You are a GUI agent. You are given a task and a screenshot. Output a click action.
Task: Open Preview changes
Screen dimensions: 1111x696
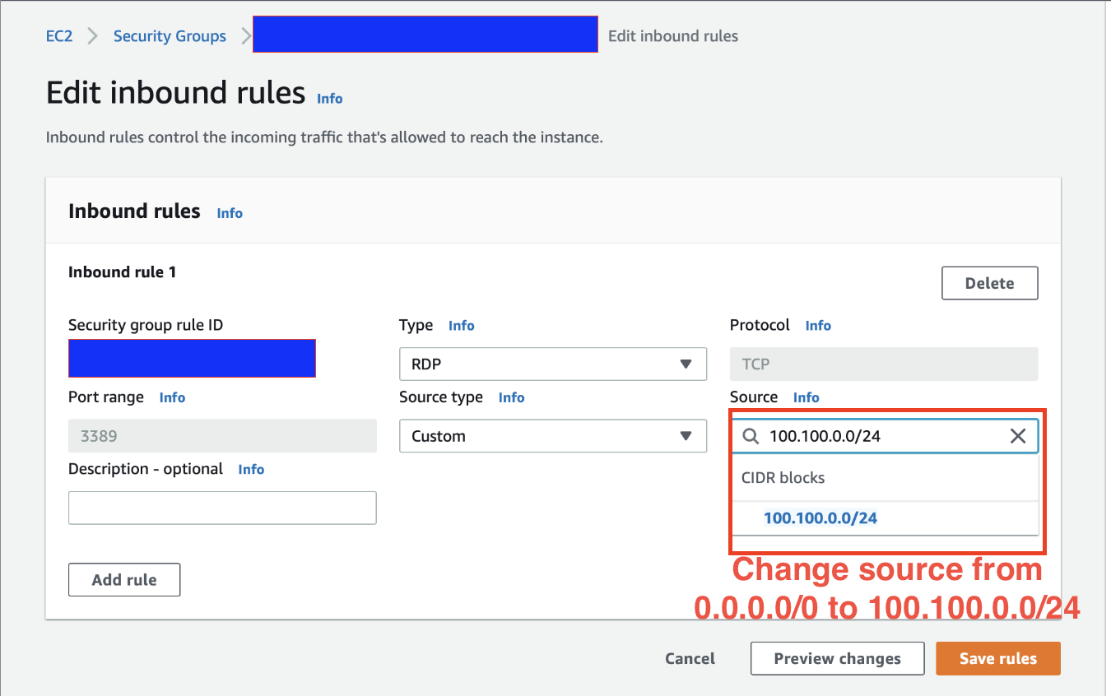(837, 659)
